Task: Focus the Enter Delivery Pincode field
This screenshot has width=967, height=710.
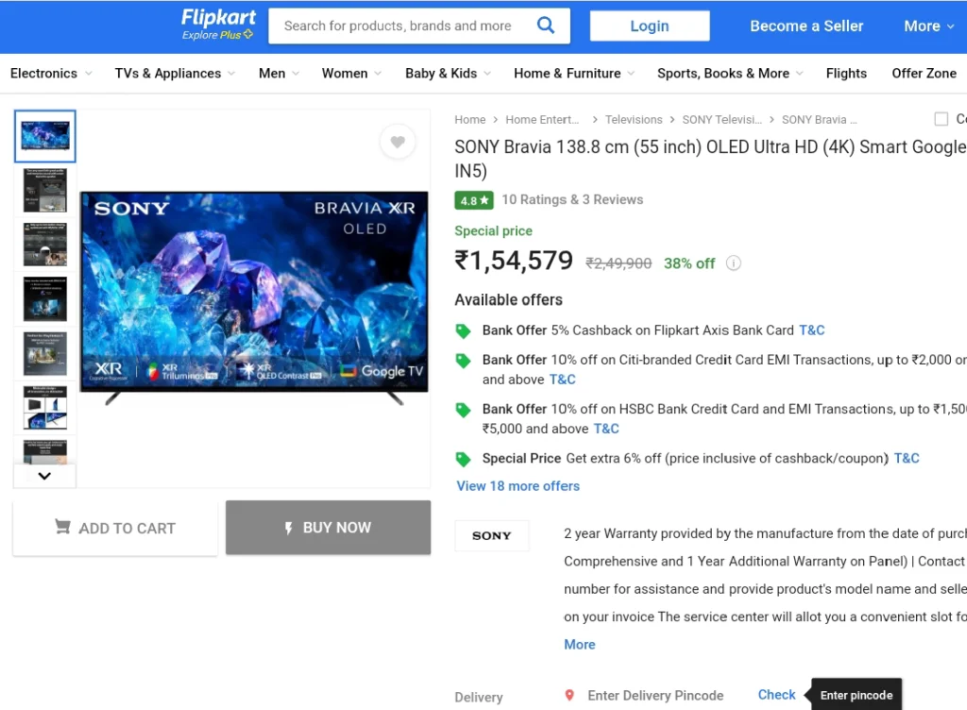Action: coord(655,695)
